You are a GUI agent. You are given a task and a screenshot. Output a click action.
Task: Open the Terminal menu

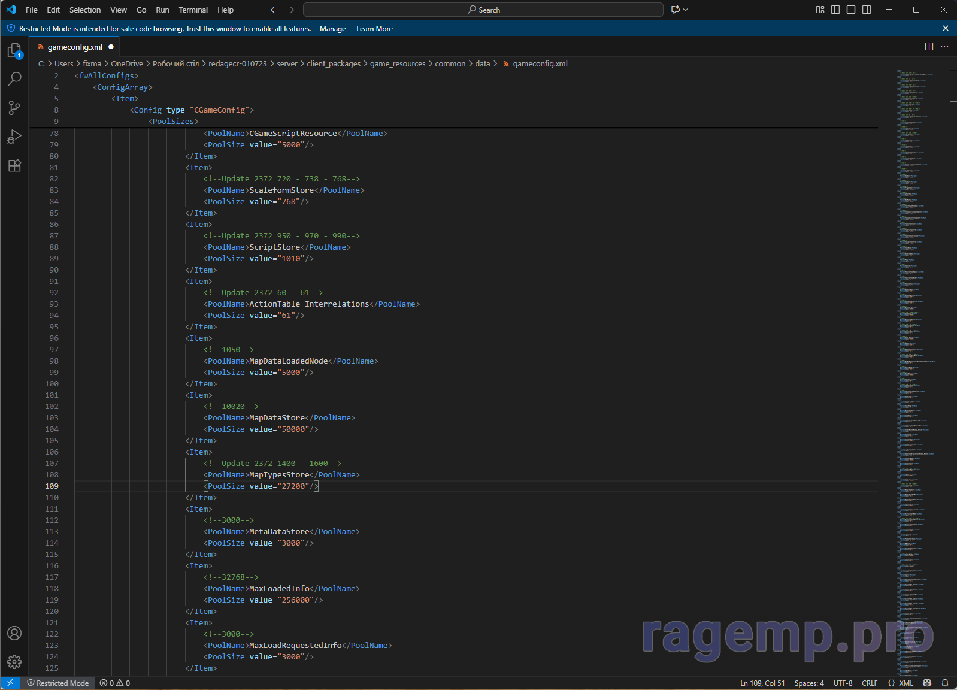point(193,10)
